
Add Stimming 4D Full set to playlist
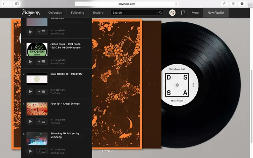pos(42,151)
